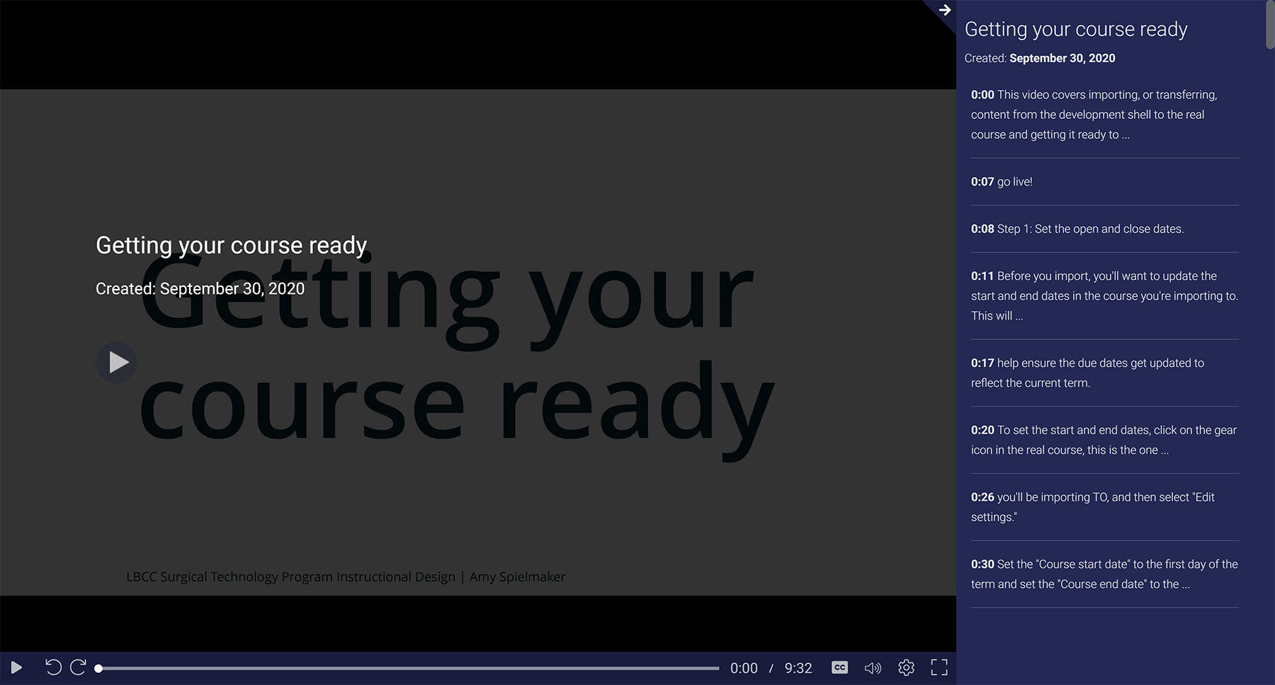
Task: Collapse the transcript panel with arrow
Action: point(944,10)
